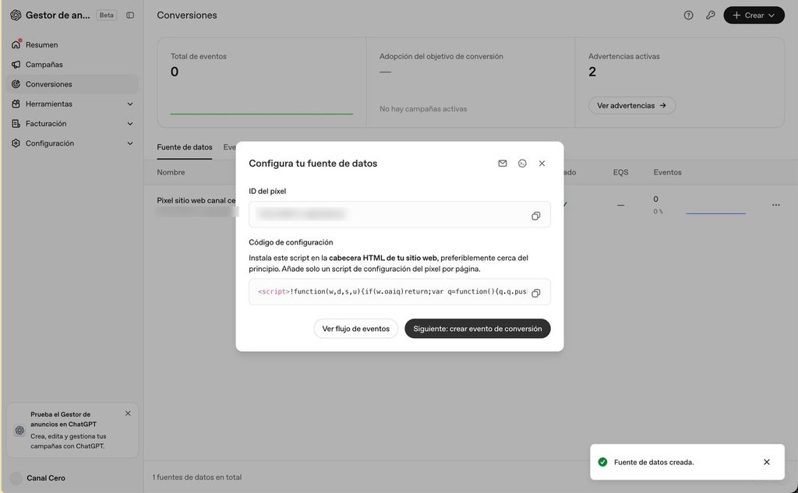Click the Configuración gear icon in the sidebar
Image resolution: width=798 pixels, height=493 pixels.
tap(16, 143)
